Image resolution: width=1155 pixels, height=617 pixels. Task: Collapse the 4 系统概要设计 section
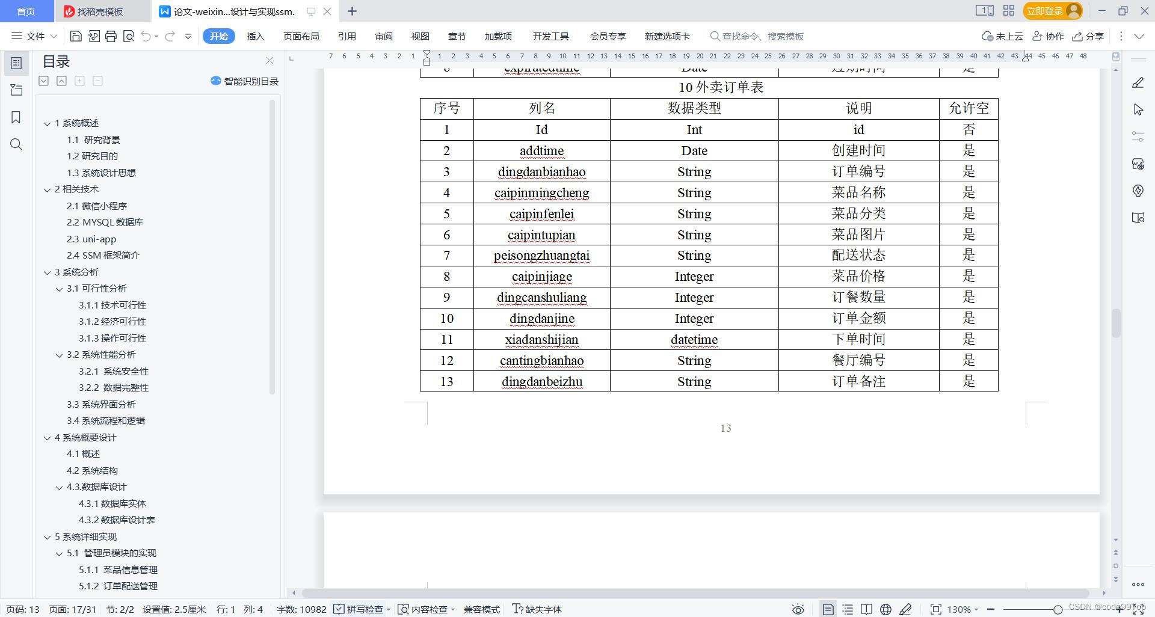click(47, 438)
